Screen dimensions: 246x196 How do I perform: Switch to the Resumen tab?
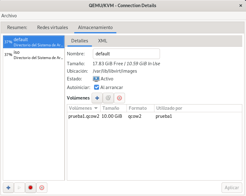17,28
